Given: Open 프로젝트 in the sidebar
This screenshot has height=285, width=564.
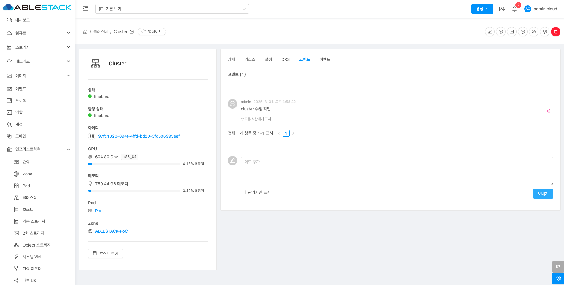Looking at the screenshot, I should click(x=23, y=101).
